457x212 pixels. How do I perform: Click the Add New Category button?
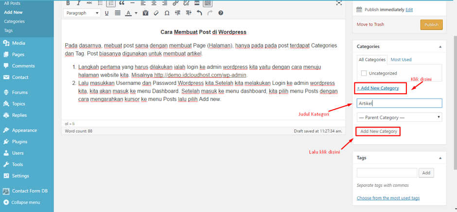(379, 131)
